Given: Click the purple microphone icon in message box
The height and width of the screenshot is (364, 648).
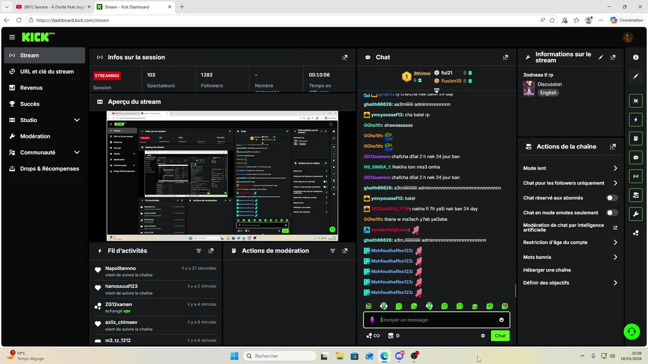Looking at the screenshot, I should click(x=372, y=320).
